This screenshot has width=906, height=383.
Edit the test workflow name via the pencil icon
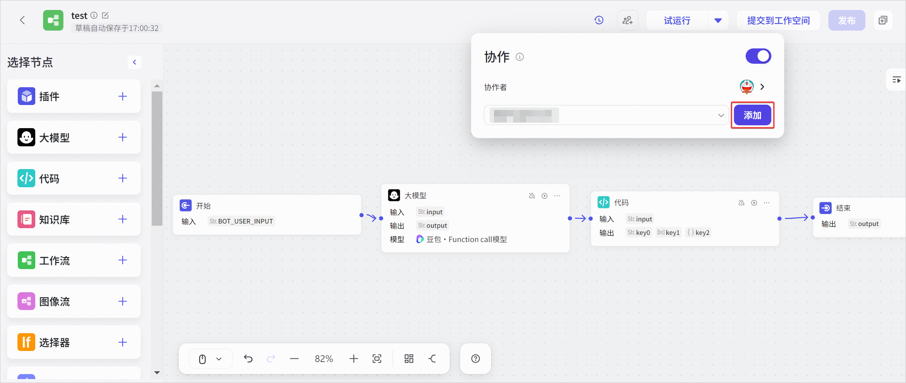tap(105, 15)
